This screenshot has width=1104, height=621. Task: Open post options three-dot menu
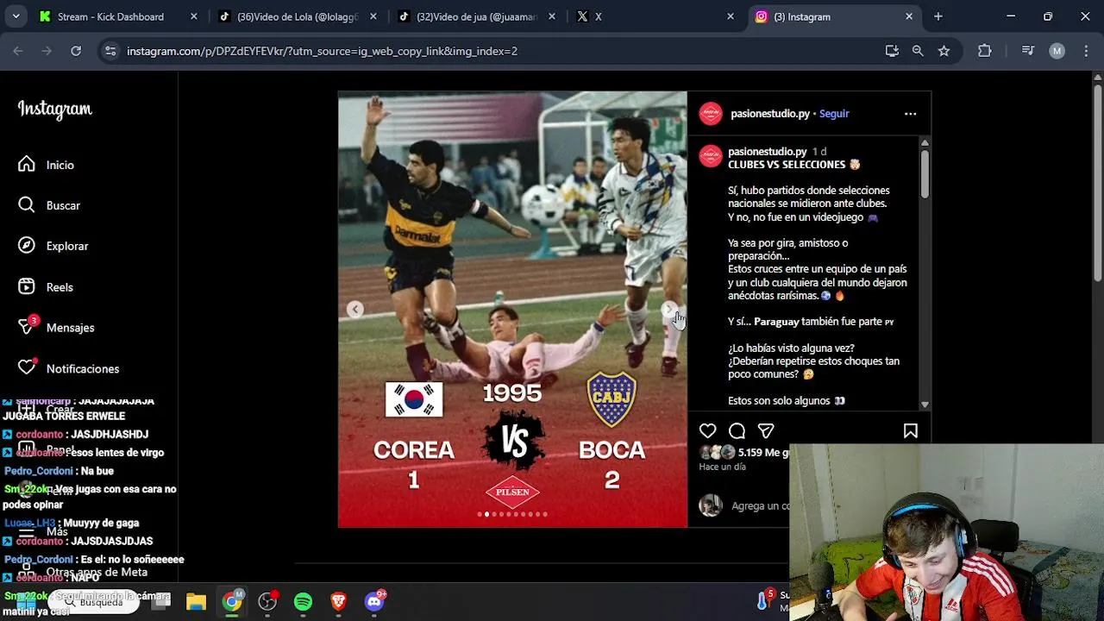coord(910,114)
